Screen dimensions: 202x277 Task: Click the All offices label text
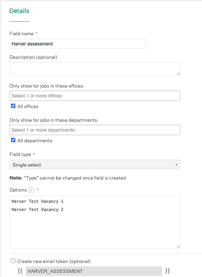(x=28, y=106)
